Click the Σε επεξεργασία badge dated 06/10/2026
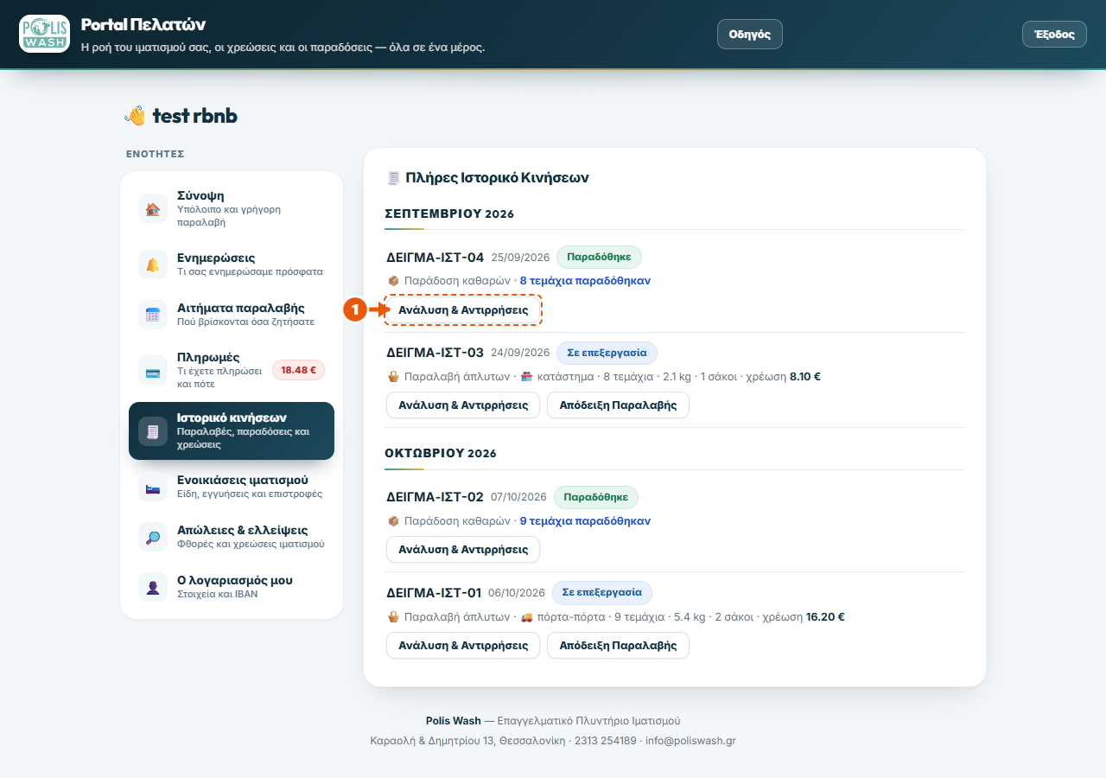This screenshot has width=1106, height=778. pyautogui.click(x=602, y=592)
